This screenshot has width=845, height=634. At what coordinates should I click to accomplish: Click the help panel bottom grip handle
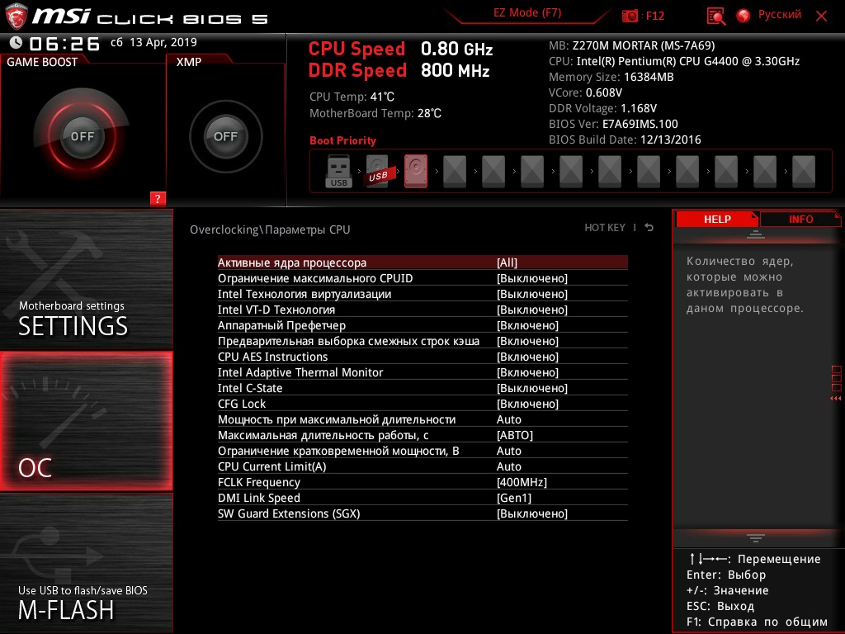point(756,538)
